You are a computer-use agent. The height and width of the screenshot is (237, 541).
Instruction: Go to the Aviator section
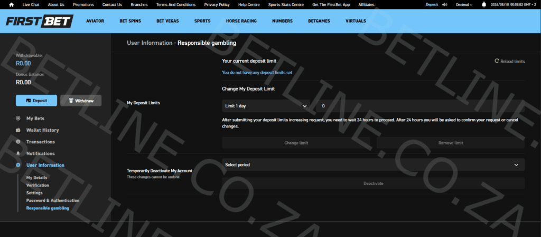tap(95, 21)
